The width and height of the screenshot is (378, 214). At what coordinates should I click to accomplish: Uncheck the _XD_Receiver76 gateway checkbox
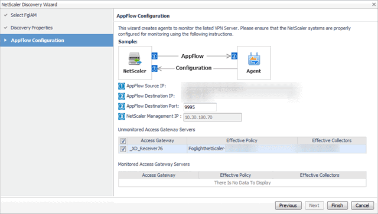[x=123, y=149]
